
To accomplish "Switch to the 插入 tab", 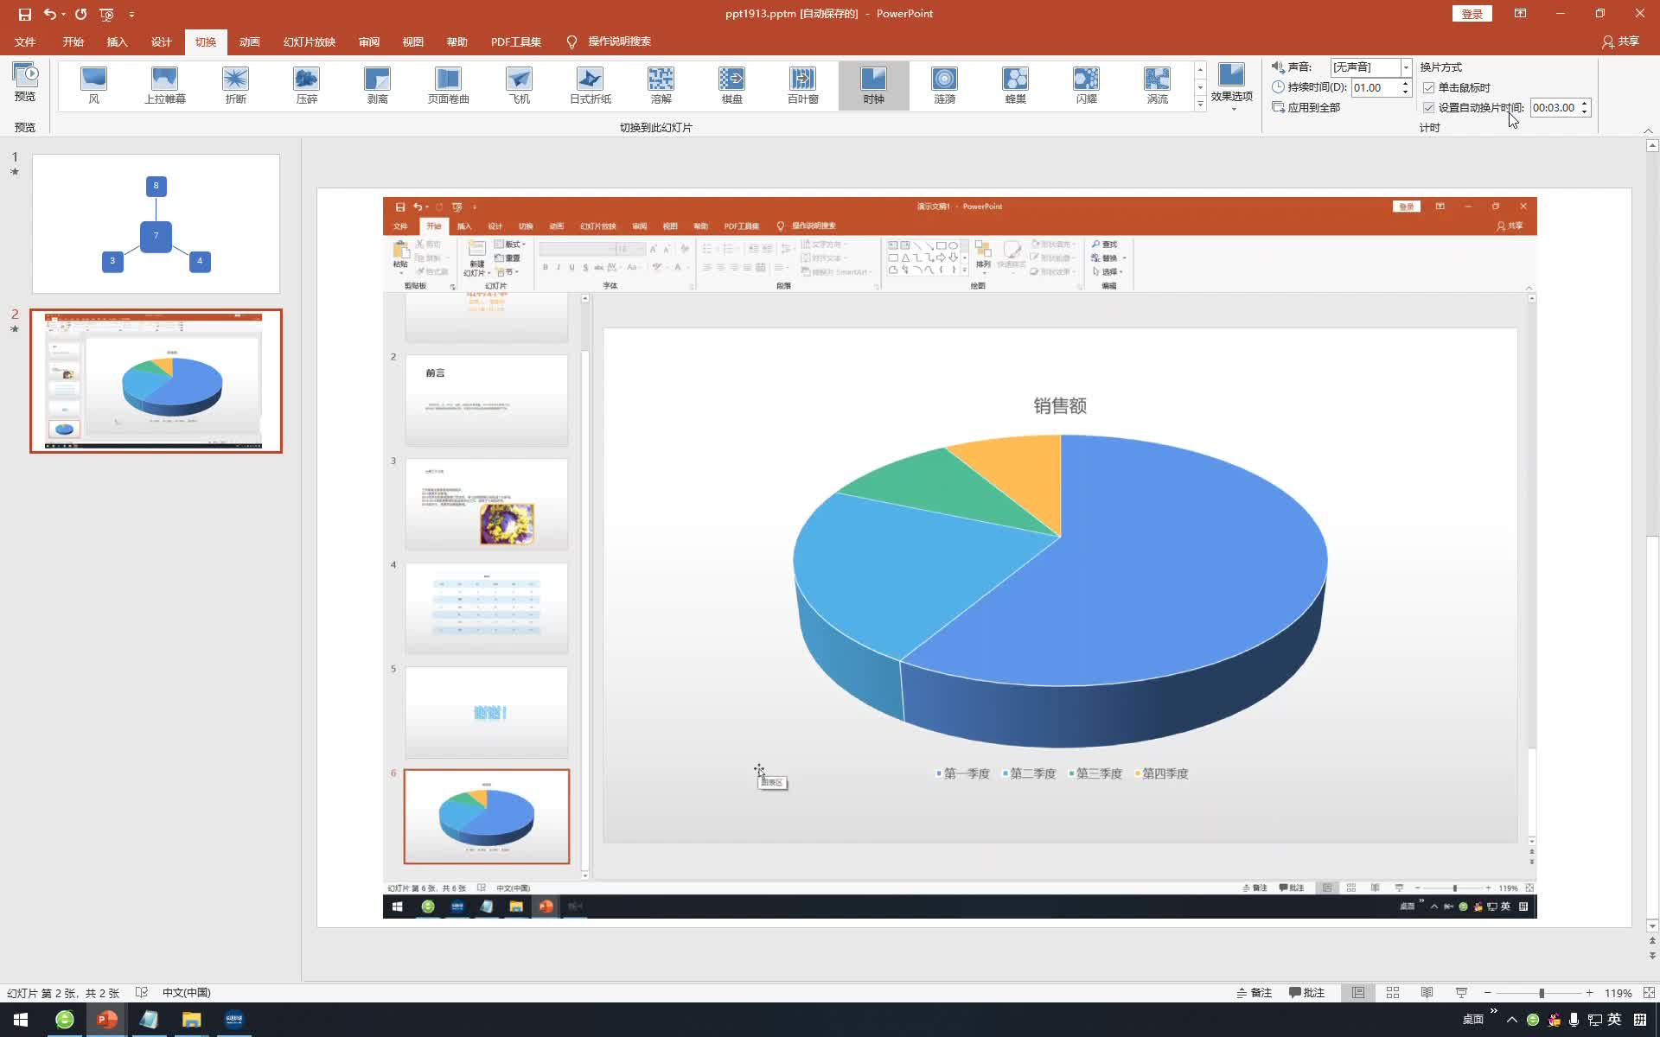I will [x=117, y=41].
